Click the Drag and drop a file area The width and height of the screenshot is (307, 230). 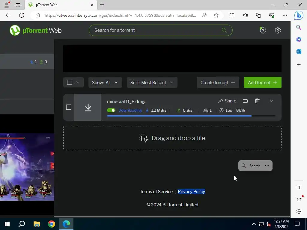click(x=172, y=138)
